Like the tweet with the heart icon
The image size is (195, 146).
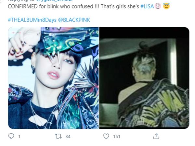tap(106, 136)
